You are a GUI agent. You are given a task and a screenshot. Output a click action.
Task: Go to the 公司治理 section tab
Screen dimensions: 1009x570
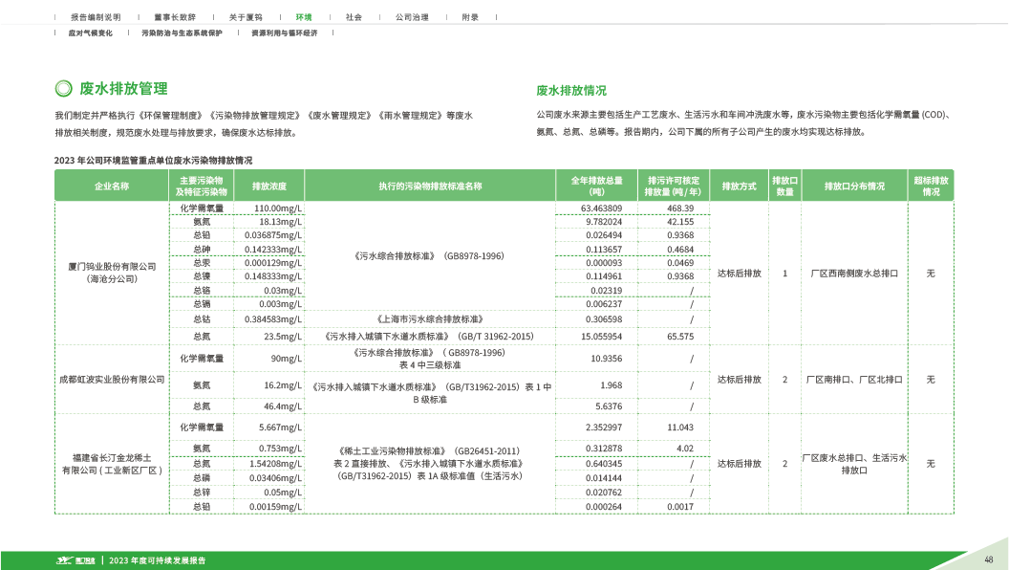[411, 17]
